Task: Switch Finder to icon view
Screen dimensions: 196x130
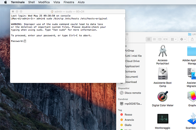Action: 149,39
